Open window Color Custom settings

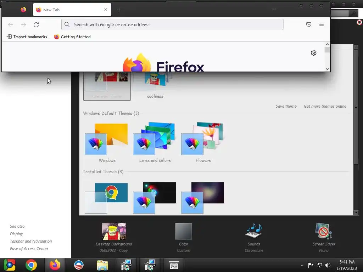click(x=184, y=238)
